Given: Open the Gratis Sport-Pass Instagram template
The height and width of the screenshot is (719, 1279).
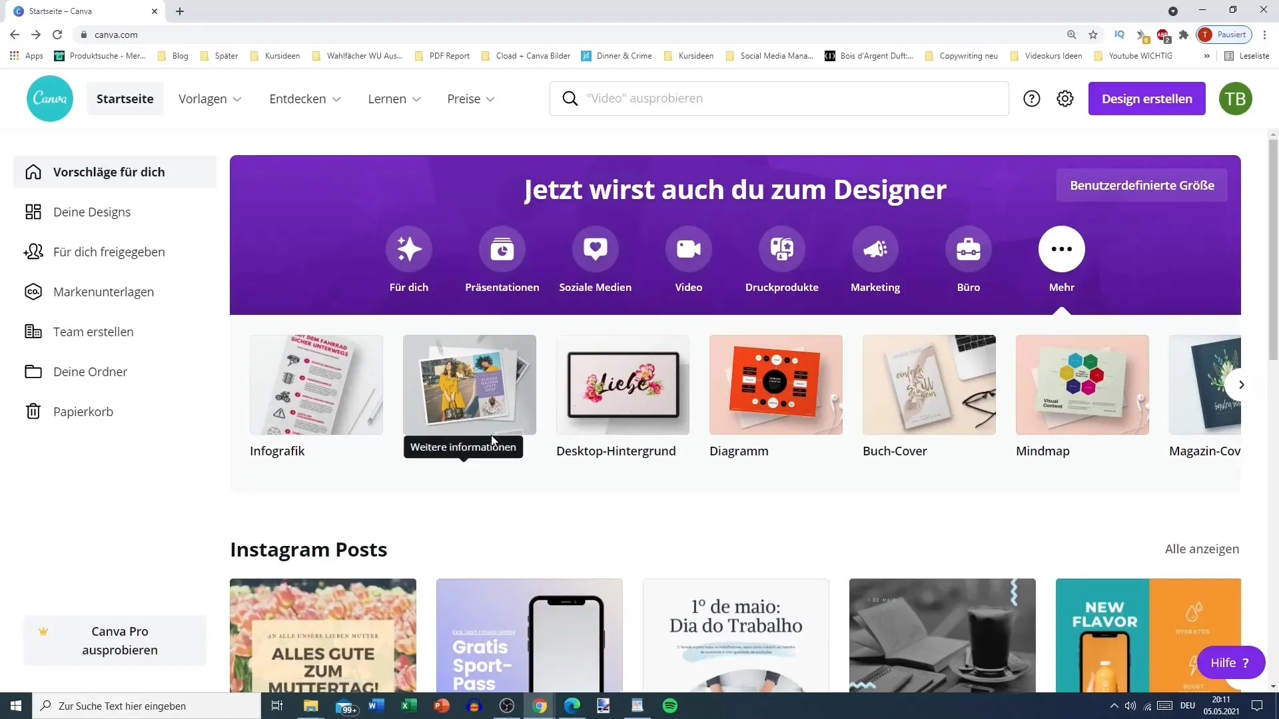Looking at the screenshot, I should [x=530, y=635].
